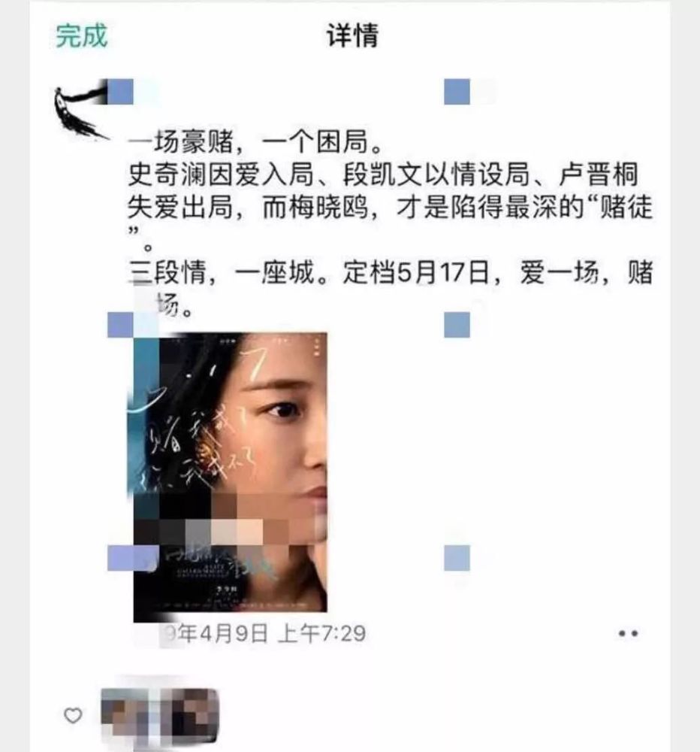Click the blue square right of poster top

[457, 325]
